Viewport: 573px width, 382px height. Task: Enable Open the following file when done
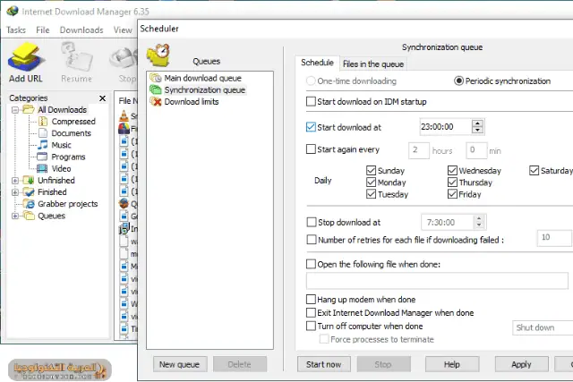click(311, 264)
